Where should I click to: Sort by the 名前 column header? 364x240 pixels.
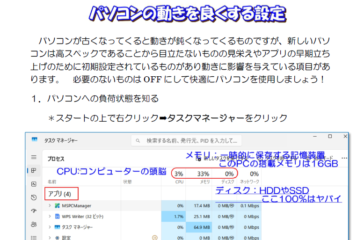point(52,181)
